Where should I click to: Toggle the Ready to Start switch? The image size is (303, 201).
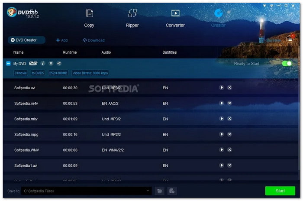click(x=287, y=63)
